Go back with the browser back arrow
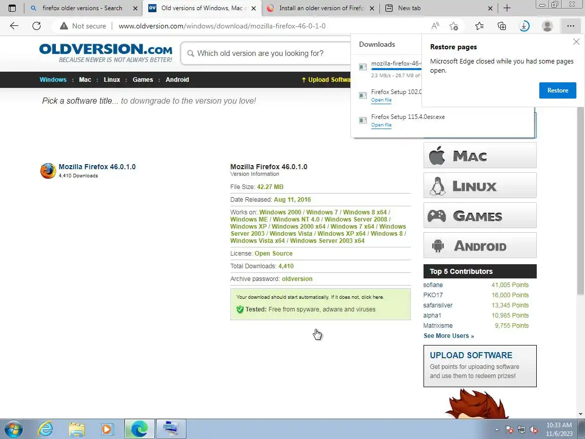 click(14, 26)
